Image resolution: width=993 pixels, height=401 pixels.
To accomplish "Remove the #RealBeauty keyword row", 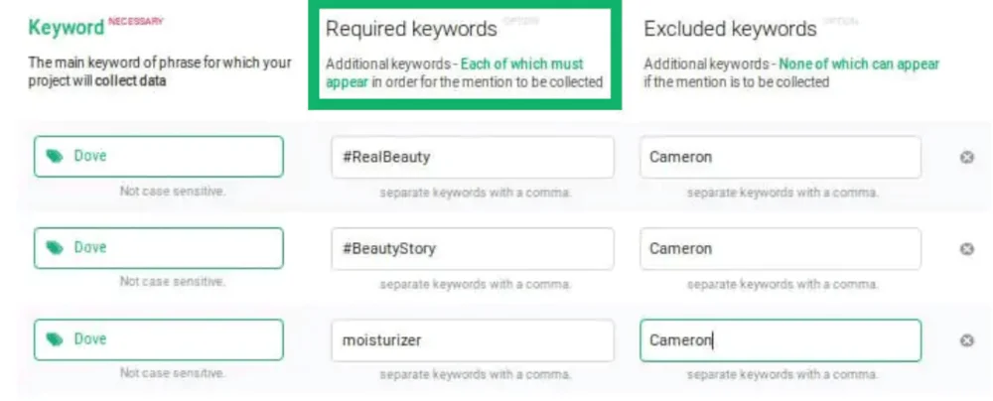I will 966,157.
